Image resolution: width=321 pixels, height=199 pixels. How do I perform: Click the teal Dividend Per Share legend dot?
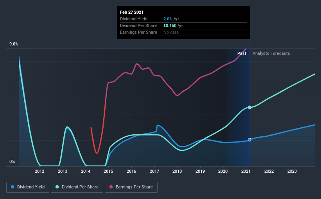57,187
